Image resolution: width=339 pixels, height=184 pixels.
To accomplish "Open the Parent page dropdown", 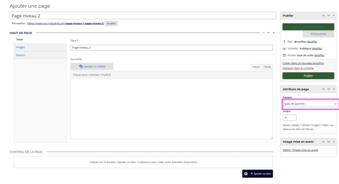I will coord(310,104).
